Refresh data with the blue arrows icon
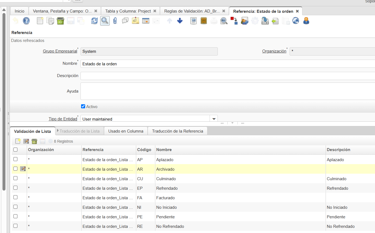The width and height of the screenshot is (375, 233). tap(94, 21)
